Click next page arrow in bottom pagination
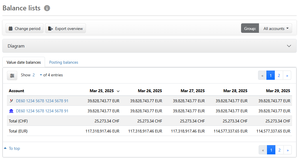299x159 pixels. tap(287, 150)
